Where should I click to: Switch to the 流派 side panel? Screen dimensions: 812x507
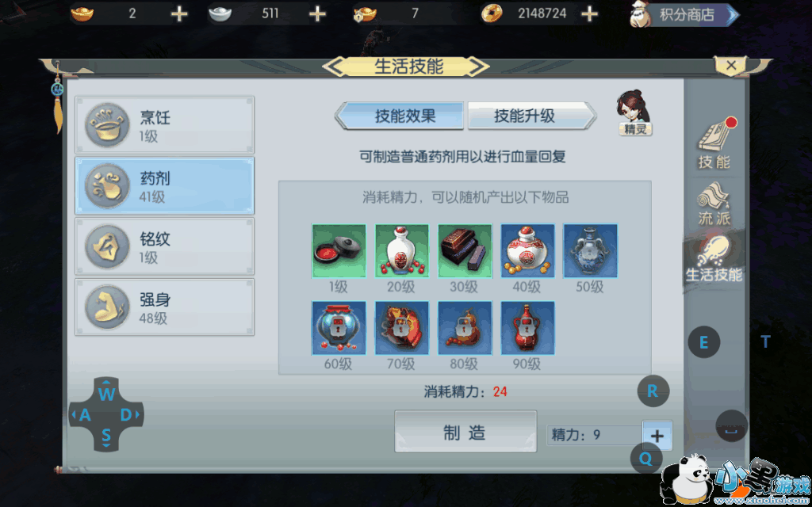(x=714, y=204)
